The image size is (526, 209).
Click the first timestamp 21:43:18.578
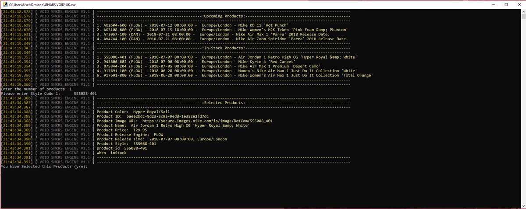pyautogui.click(x=17, y=11)
